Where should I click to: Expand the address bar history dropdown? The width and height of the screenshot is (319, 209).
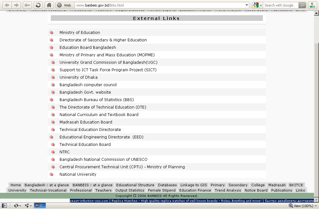pyautogui.click(x=247, y=5)
